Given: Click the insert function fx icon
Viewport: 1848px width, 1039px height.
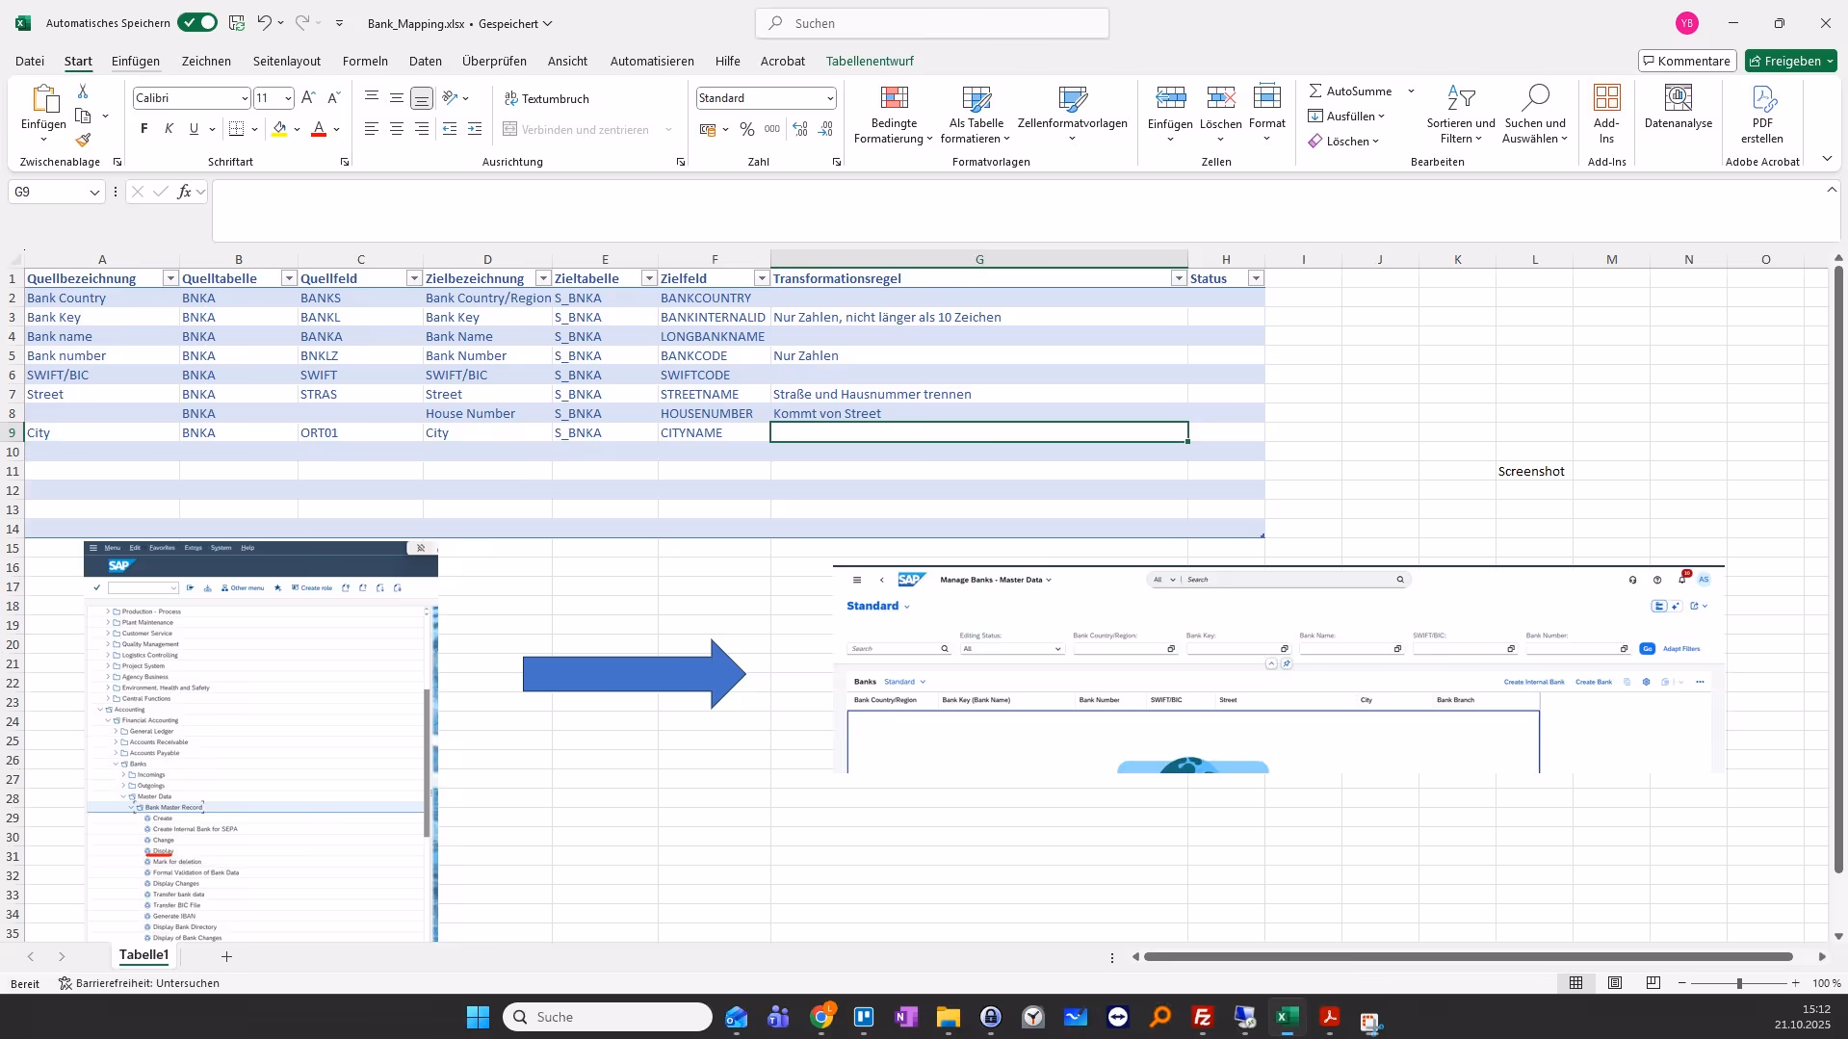Looking at the screenshot, I should (184, 192).
